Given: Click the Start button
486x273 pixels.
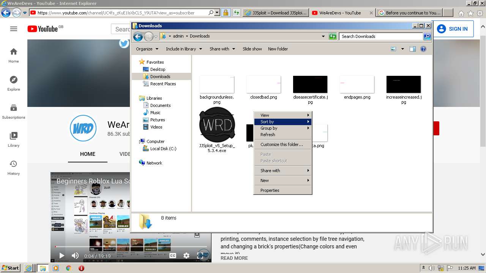Looking at the screenshot, I should click(x=10, y=268).
